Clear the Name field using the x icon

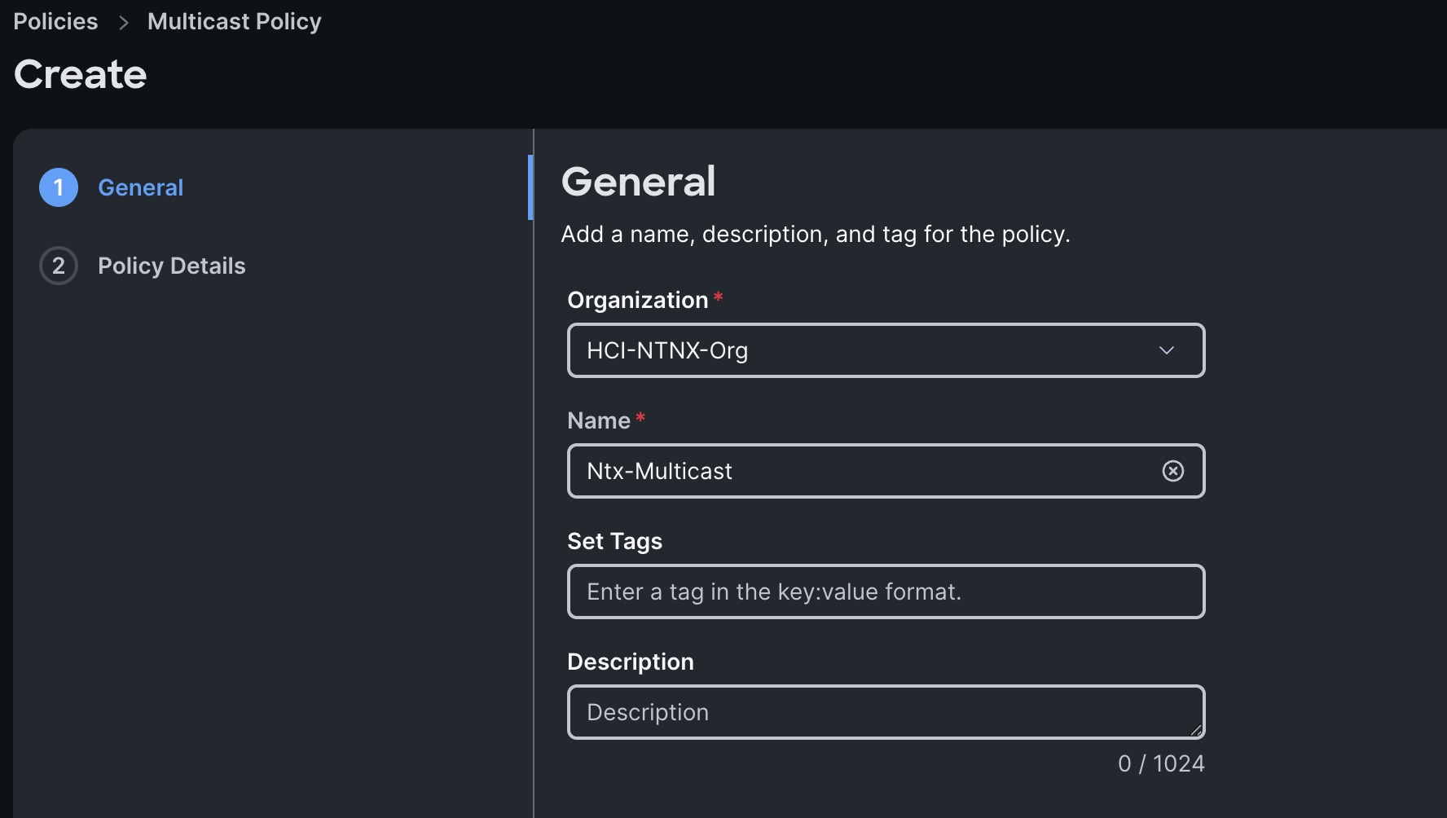pos(1172,471)
